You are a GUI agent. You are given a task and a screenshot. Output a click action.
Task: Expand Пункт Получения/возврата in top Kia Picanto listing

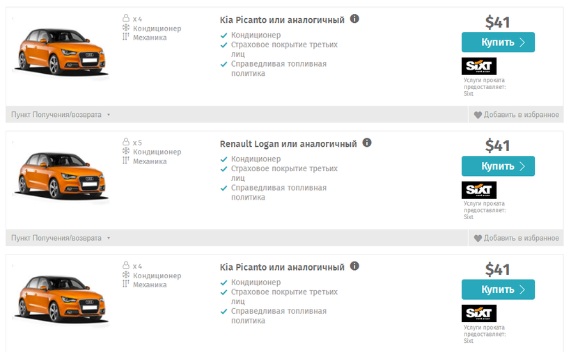click(x=61, y=115)
